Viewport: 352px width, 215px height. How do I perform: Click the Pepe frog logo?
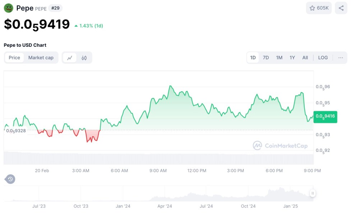tap(9, 8)
